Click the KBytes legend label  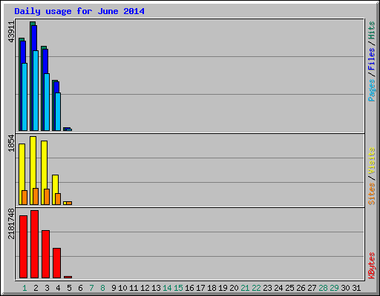pos(371,266)
